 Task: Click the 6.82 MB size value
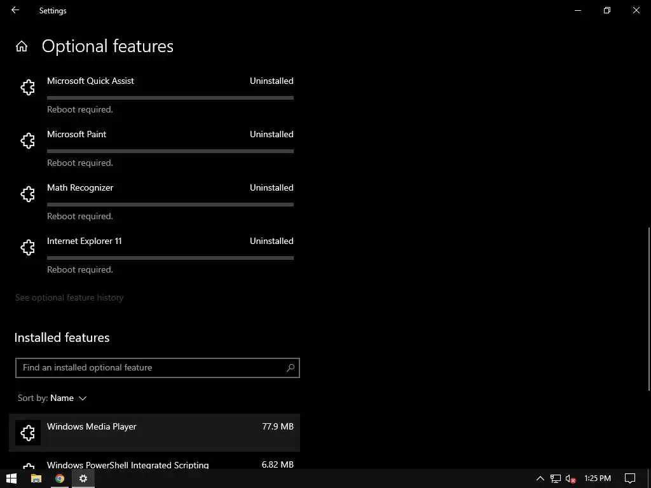[278, 464]
